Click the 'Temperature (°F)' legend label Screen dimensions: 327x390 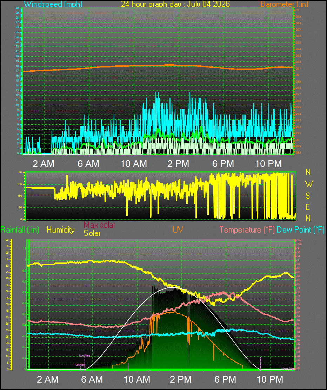[x=247, y=230]
